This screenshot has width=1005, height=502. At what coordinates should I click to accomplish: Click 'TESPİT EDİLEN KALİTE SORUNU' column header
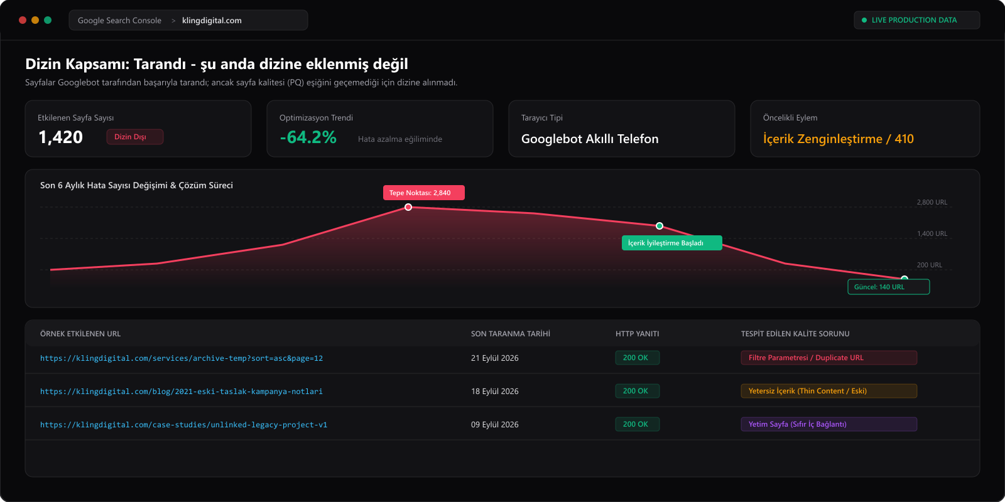click(795, 334)
